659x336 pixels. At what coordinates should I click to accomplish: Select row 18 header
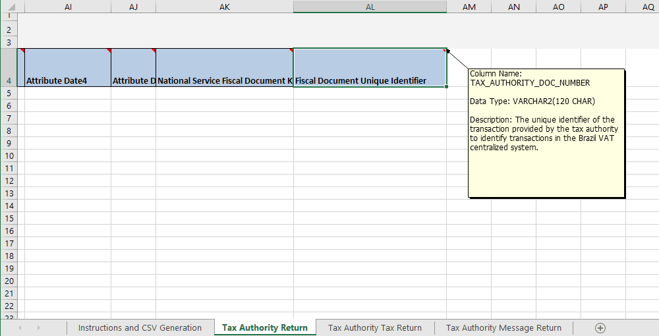tap(9, 256)
